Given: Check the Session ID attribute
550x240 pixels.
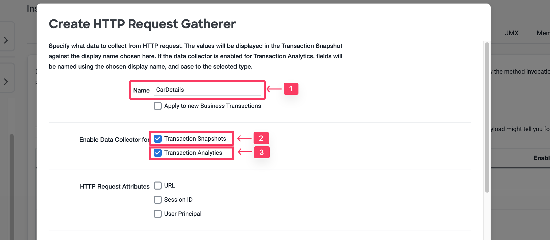Looking at the screenshot, I should 158,200.
